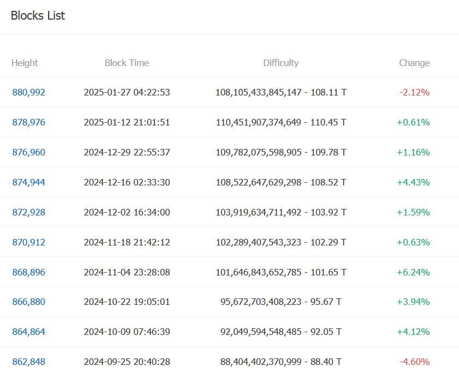Click the red -2.12% change value
Viewport: 459px width, 372px height.
414,92
